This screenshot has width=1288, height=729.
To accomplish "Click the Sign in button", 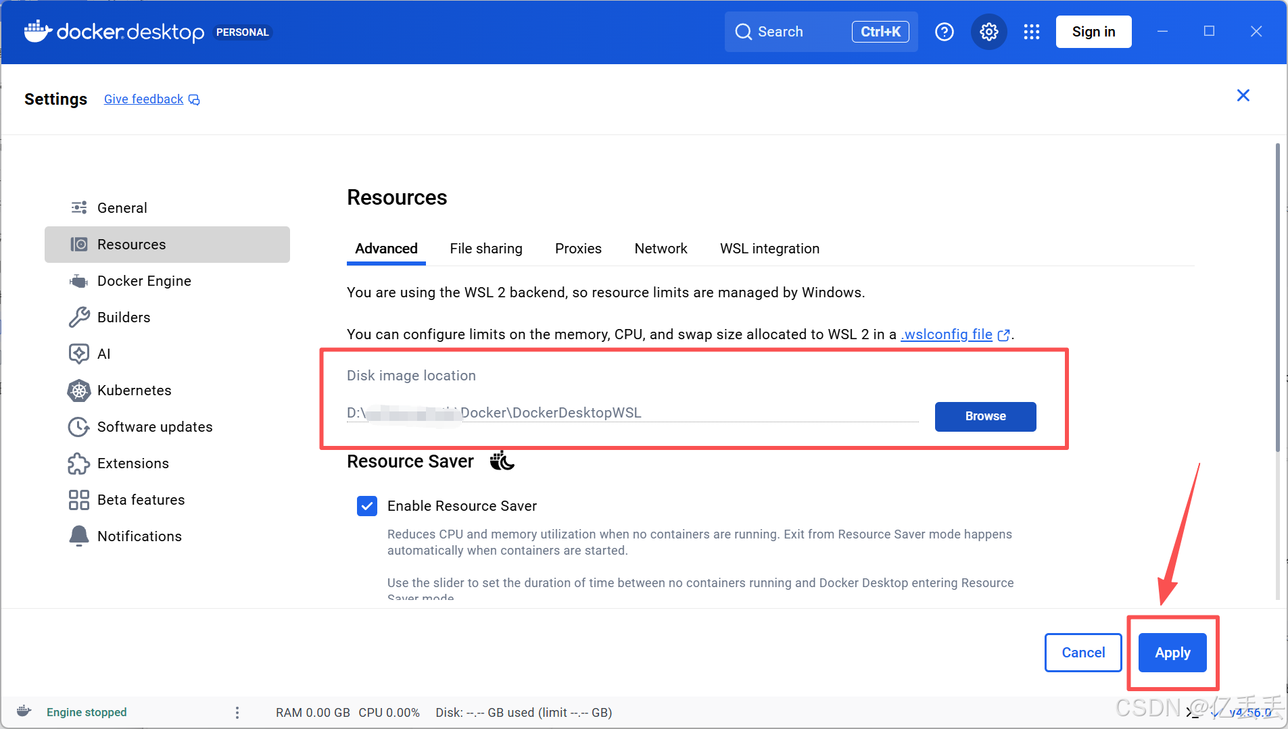I will [x=1093, y=32].
